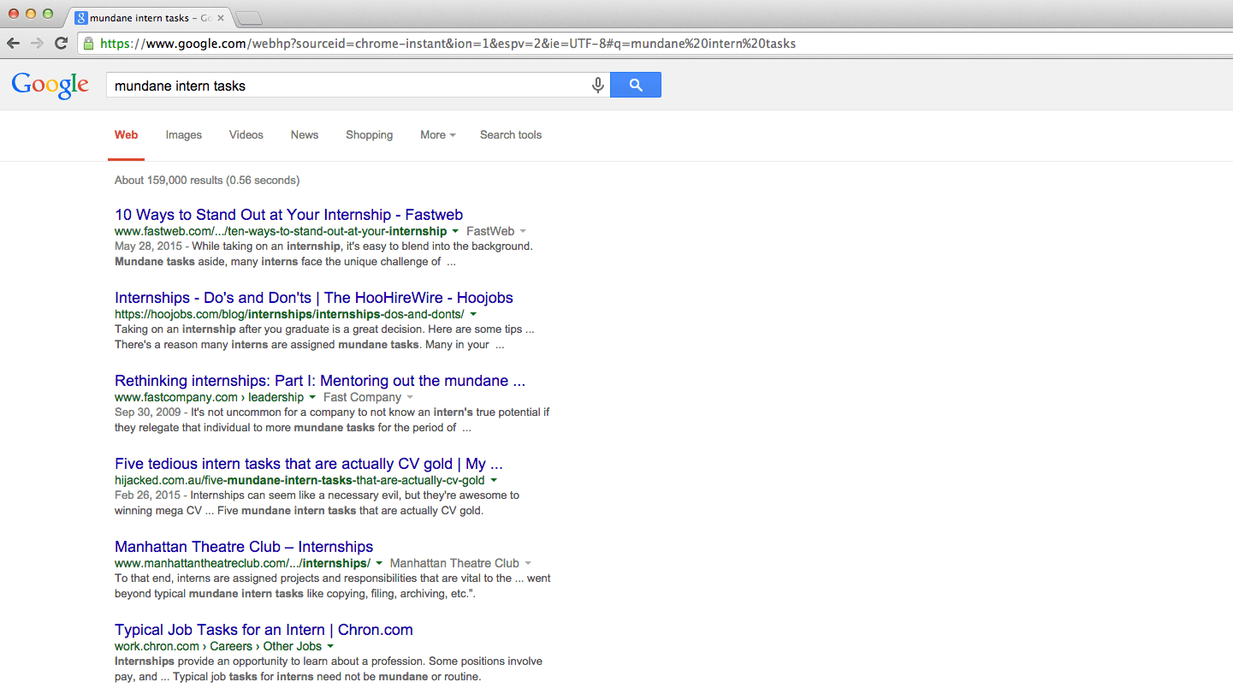Open Internships Do's and Don'ts Hoojobs link
The height and width of the screenshot is (700, 1233).
[x=314, y=298]
